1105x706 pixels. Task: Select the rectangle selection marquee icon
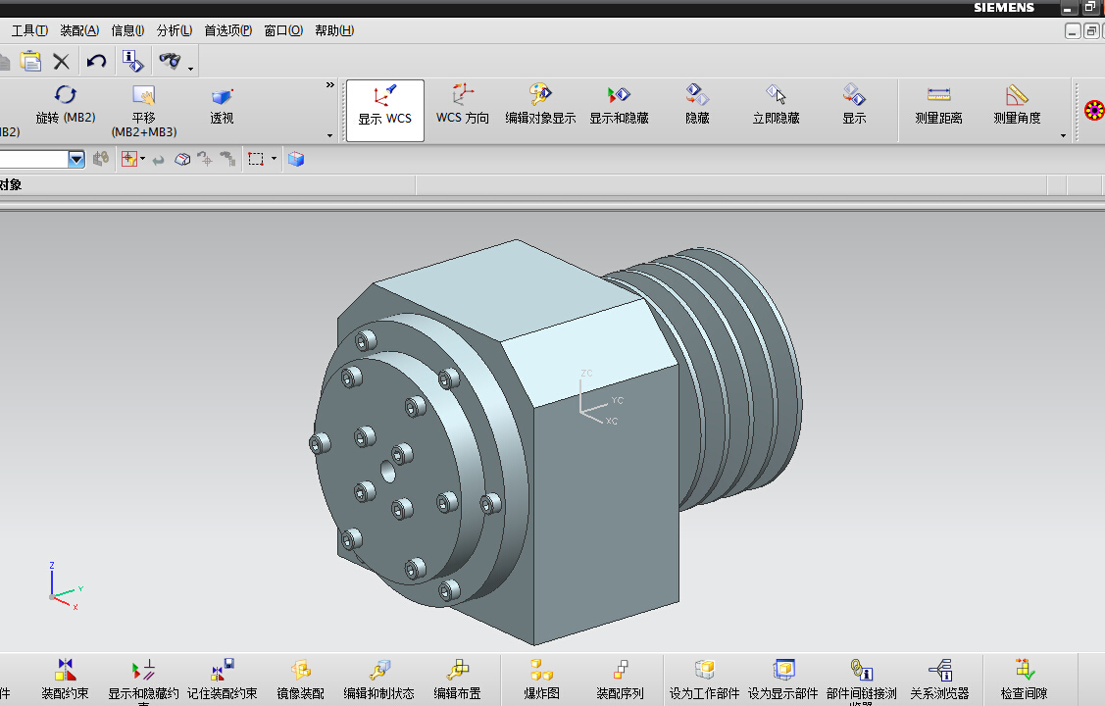point(256,159)
